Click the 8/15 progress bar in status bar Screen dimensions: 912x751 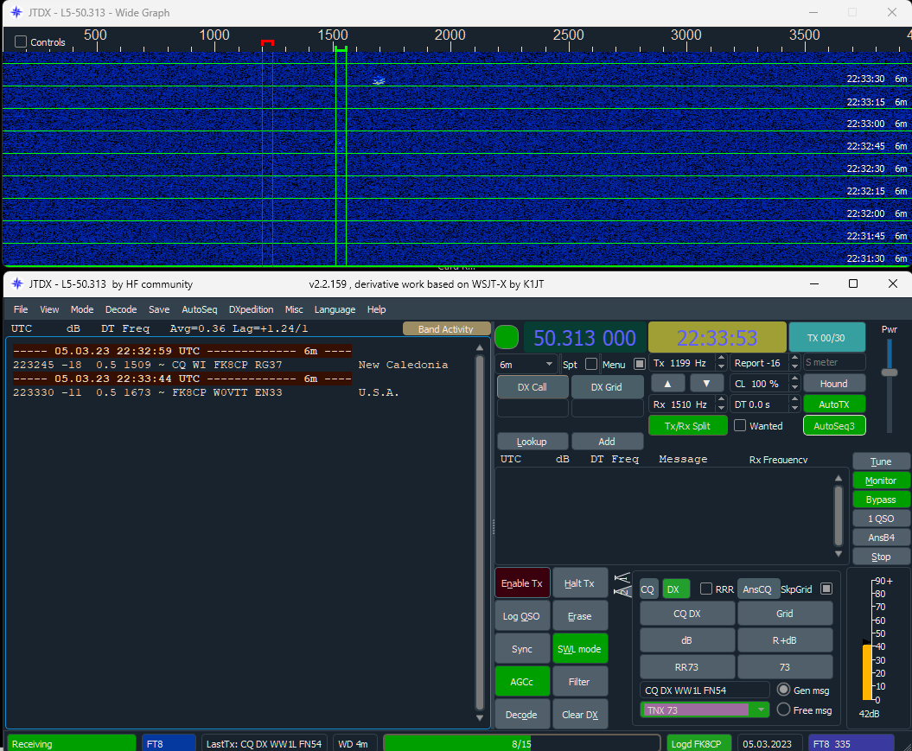click(x=522, y=743)
